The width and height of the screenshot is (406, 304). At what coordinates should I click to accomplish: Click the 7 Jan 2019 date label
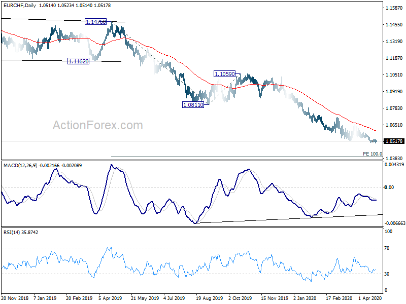click(x=45, y=298)
